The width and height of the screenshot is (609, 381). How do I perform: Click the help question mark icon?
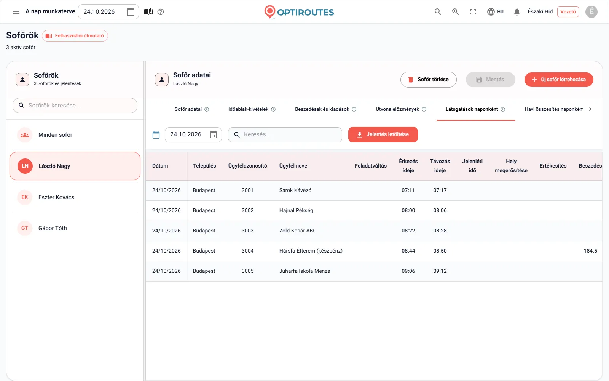pos(161,12)
